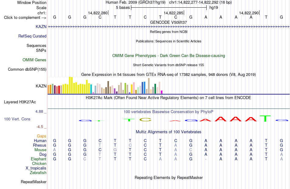Click the Scale label
The image size is (290, 189).
pyautogui.click(x=42, y=8)
